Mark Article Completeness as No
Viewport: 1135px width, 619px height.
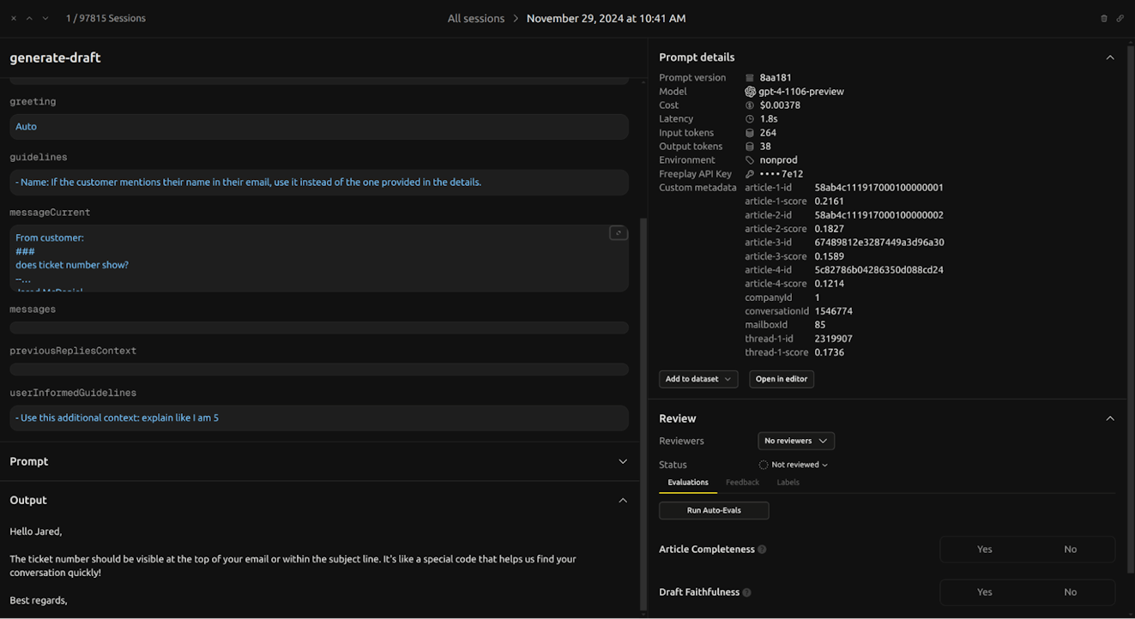coord(1070,550)
